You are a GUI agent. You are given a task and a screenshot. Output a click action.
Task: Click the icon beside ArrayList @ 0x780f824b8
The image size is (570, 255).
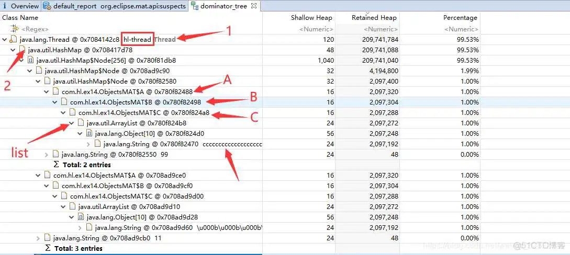pos(81,123)
